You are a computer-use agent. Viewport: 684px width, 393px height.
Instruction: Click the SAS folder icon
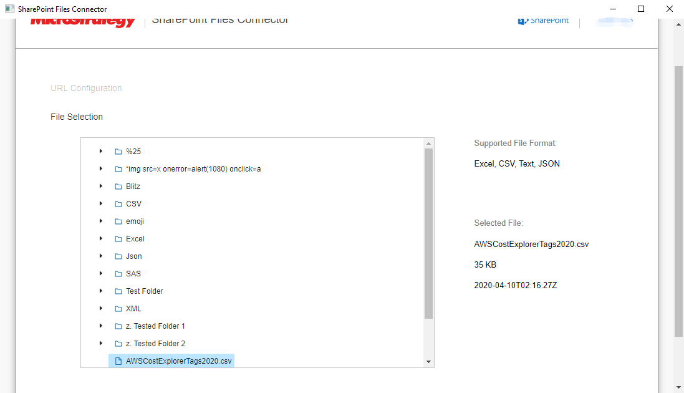click(118, 274)
